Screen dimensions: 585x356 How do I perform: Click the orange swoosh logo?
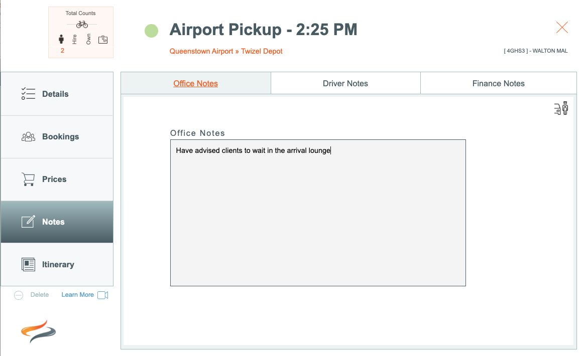coord(39,331)
